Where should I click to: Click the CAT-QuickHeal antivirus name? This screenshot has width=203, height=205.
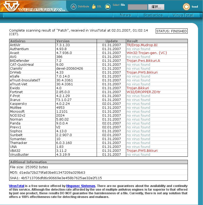click(22, 65)
